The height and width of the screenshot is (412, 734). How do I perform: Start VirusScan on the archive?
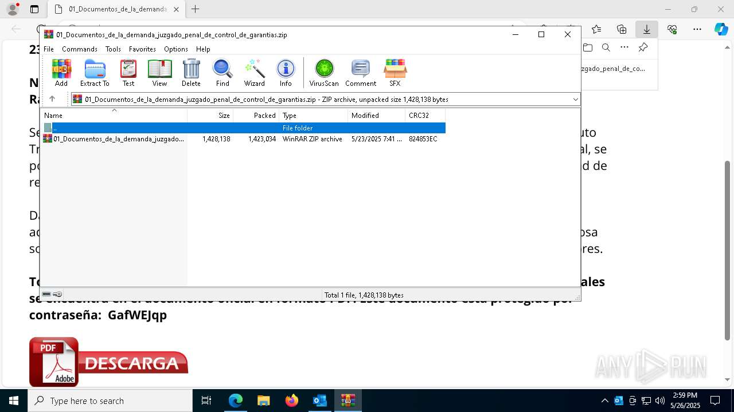tap(324, 73)
